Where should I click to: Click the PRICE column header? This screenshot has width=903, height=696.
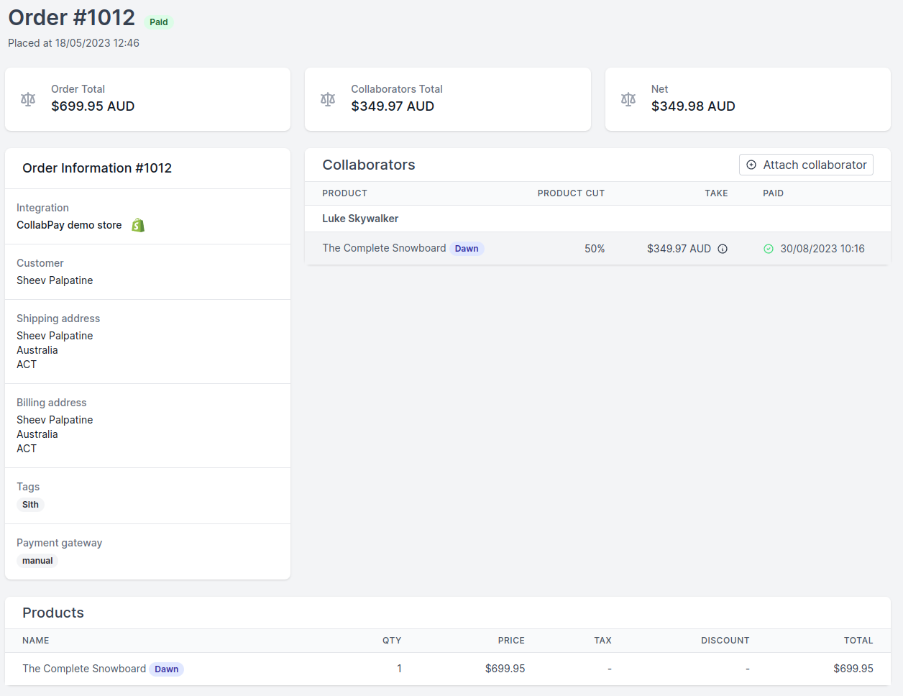[x=511, y=641]
